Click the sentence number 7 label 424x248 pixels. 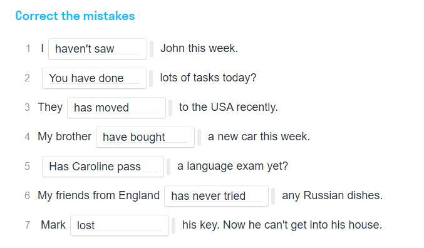[28, 225]
